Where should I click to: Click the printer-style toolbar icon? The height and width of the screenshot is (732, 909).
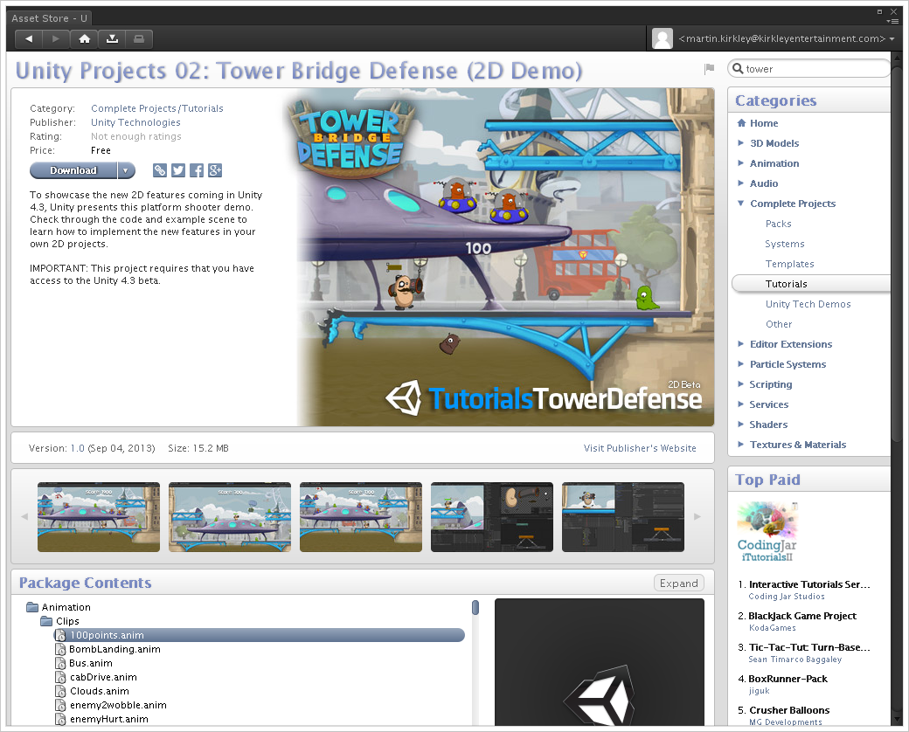(x=139, y=38)
